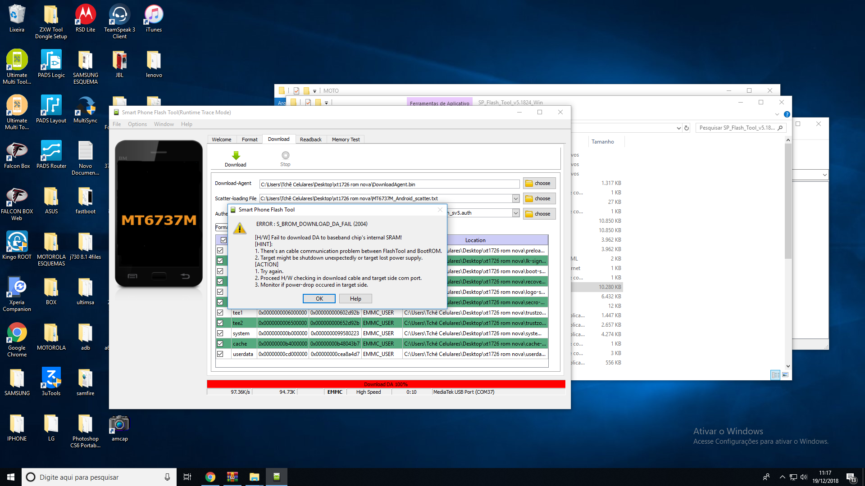
Task: Uncheck the tee2 partition checkbox
Action: point(220,323)
